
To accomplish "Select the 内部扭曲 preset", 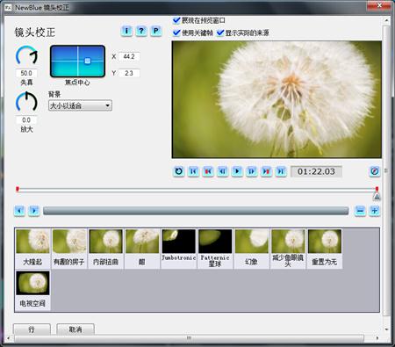I will point(105,249).
